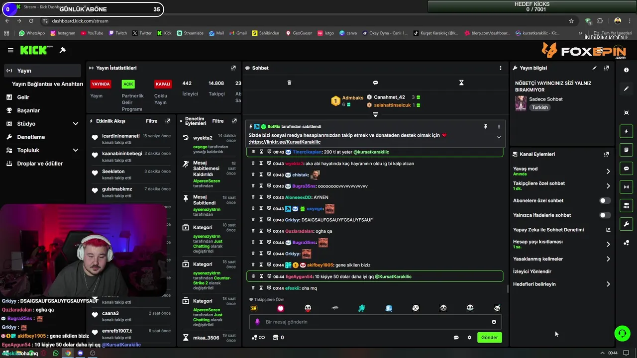Click the Turkish language tag
This screenshot has height=358, width=637.
point(539,107)
